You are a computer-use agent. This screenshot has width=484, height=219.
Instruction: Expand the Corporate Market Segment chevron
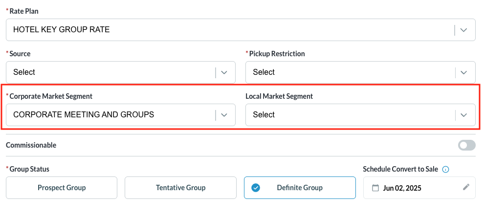[224, 115]
